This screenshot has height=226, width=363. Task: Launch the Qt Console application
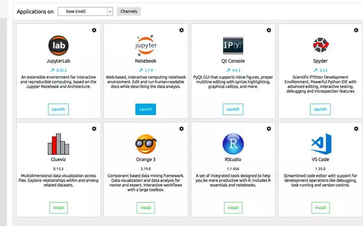pyautogui.click(x=232, y=109)
